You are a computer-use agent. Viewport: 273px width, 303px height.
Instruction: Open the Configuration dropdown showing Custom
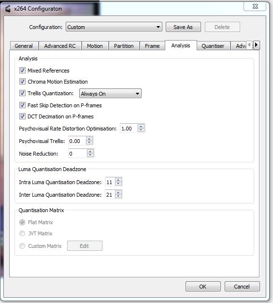coord(114,27)
